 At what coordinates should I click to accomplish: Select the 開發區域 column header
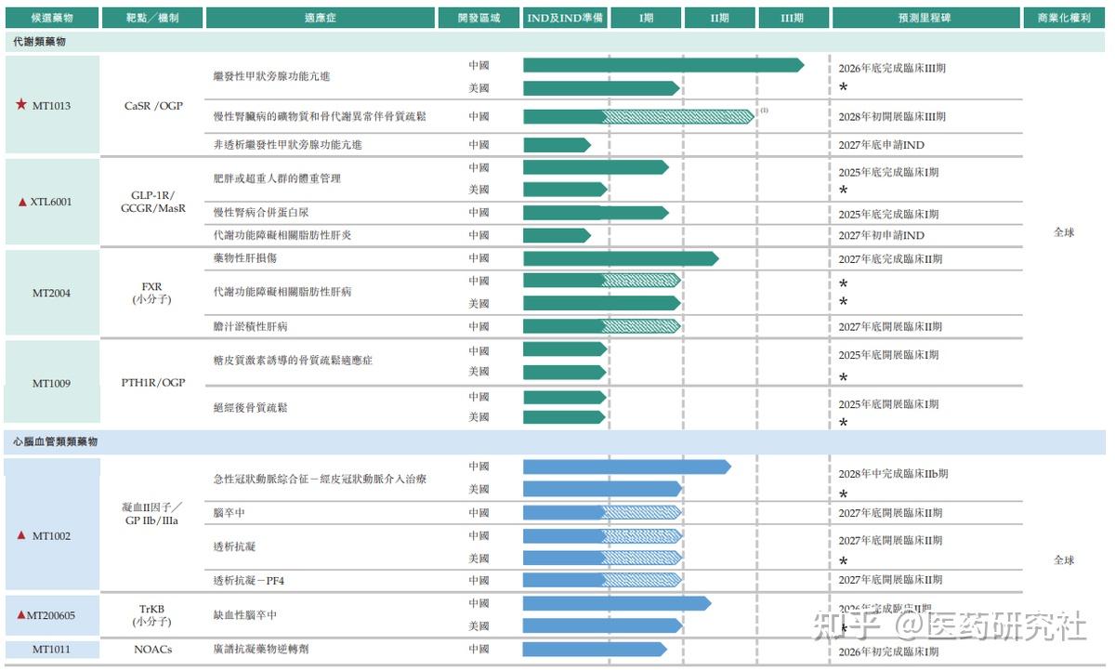coord(478,16)
